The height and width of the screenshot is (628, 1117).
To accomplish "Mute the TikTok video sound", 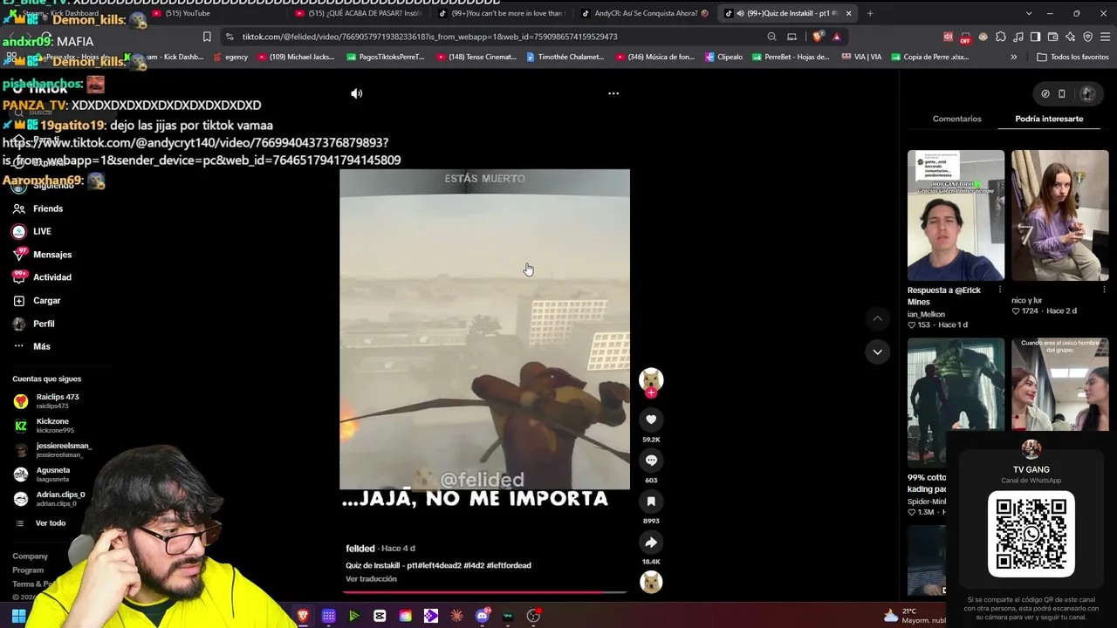I will pyautogui.click(x=357, y=93).
